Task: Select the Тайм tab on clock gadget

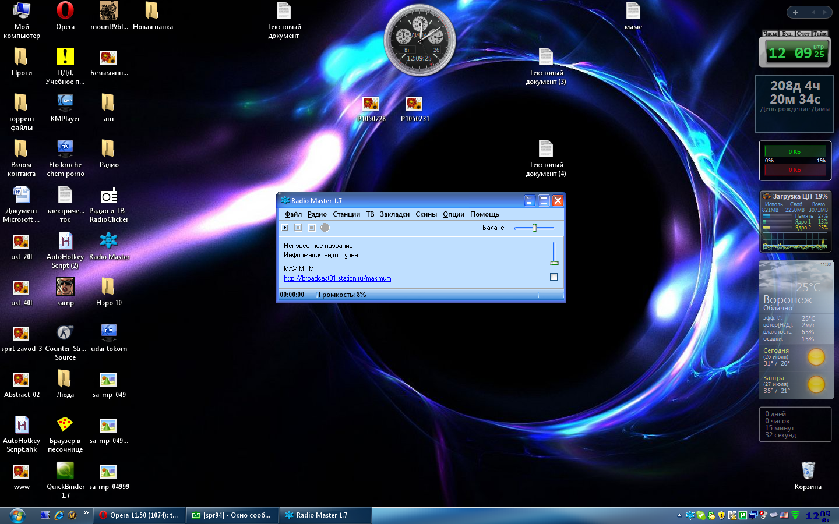Action: [820, 34]
